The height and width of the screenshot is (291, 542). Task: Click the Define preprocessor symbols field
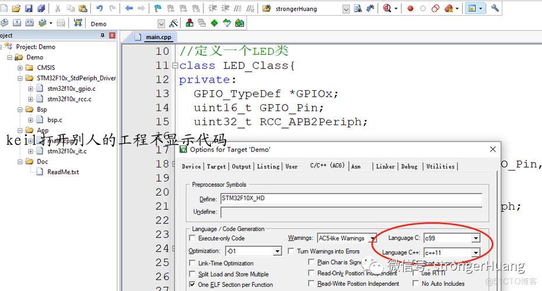[351, 199]
